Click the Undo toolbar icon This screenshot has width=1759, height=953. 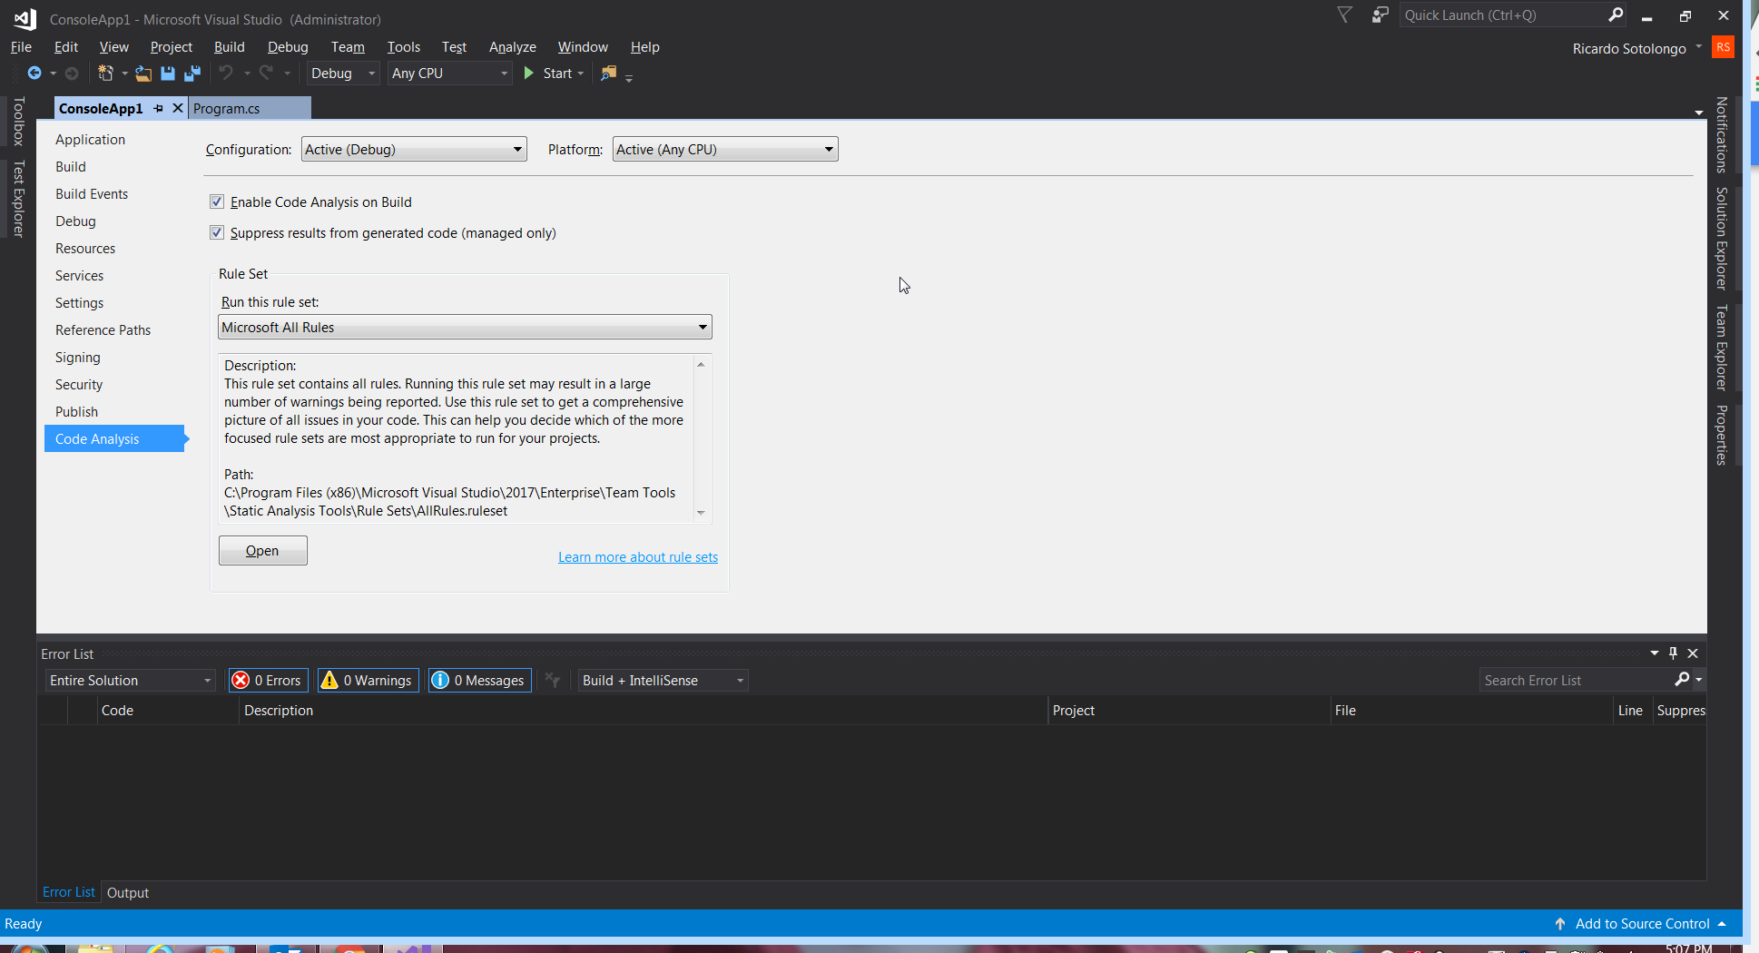pyautogui.click(x=226, y=74)
